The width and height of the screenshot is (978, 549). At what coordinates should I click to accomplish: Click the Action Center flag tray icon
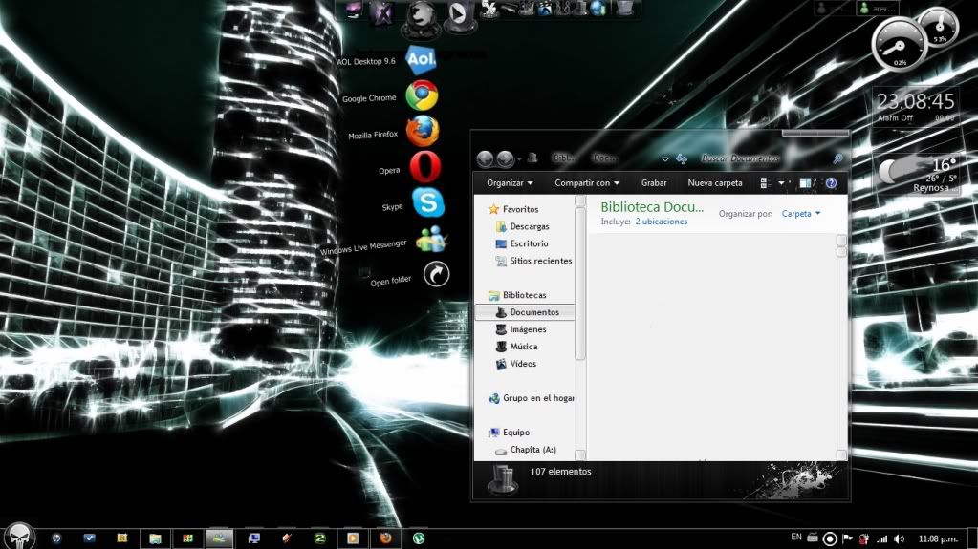pos(847,538)
